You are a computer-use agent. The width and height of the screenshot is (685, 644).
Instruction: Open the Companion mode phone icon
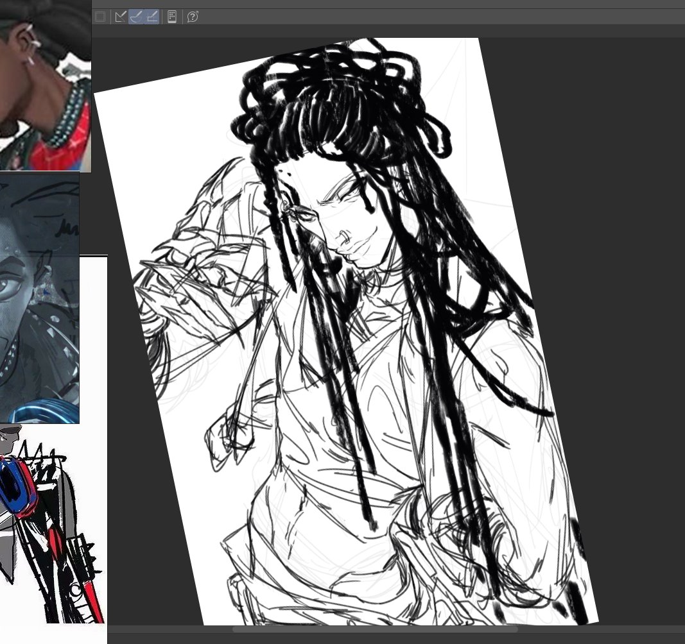coord(172,17)
